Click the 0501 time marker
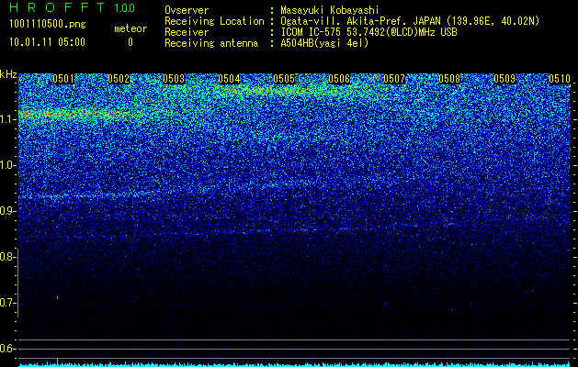The height and width of the screenshot is (367, 578). pos(63,79)
